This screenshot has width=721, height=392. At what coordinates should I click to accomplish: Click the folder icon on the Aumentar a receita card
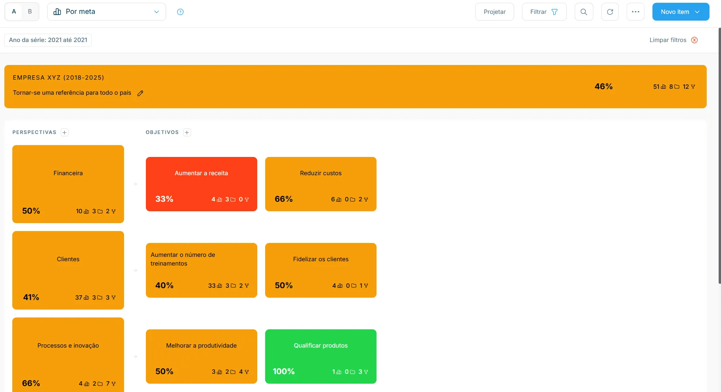pos(233,200)
